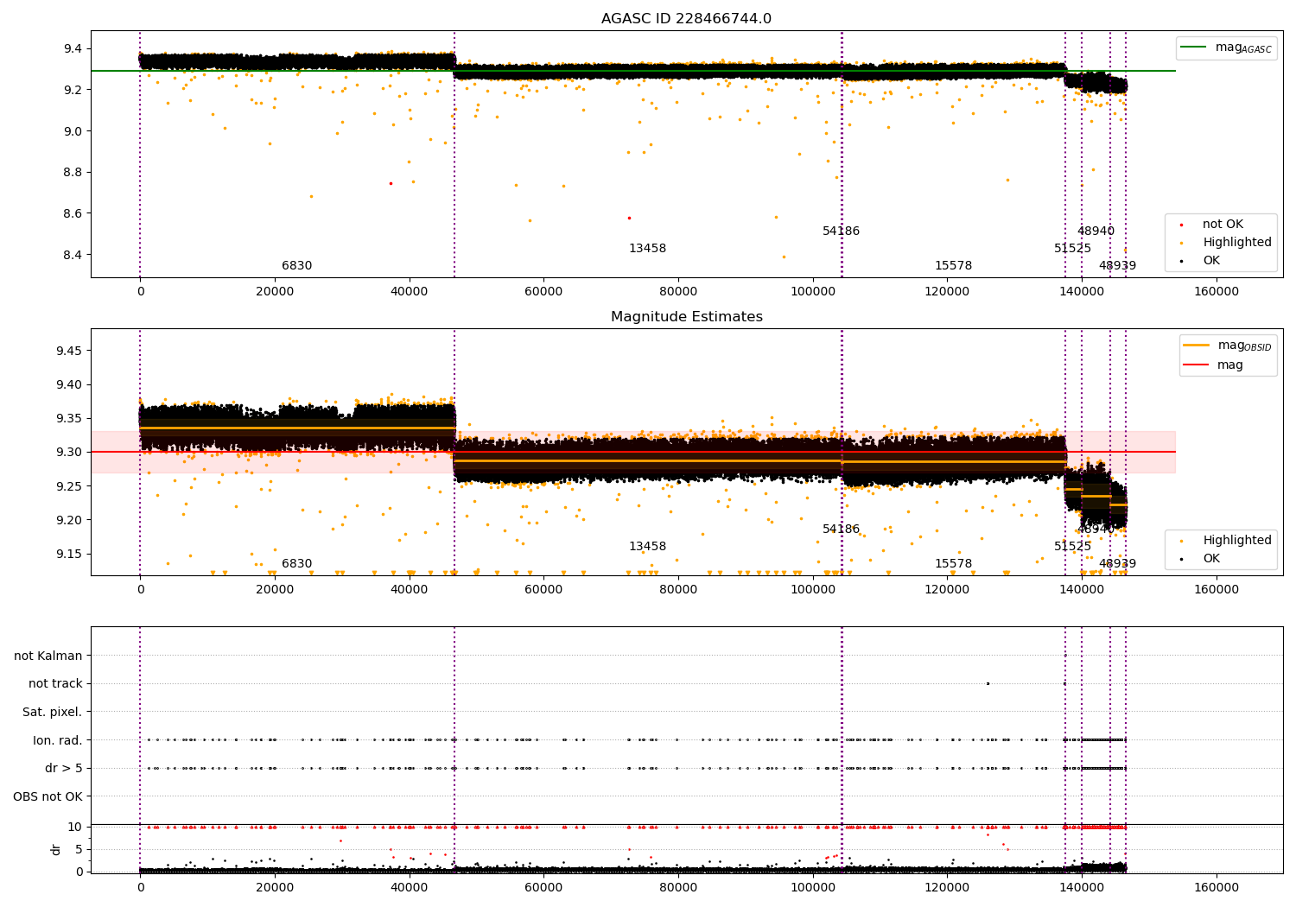Select "Highlighted" in the top plot legend
This screenshot has height=907, width=1296.
1237,243
